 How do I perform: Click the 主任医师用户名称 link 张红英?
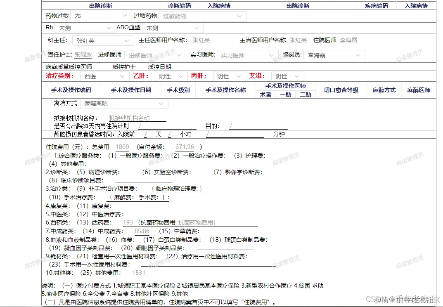pyautogui.click(x=201, y=41)
